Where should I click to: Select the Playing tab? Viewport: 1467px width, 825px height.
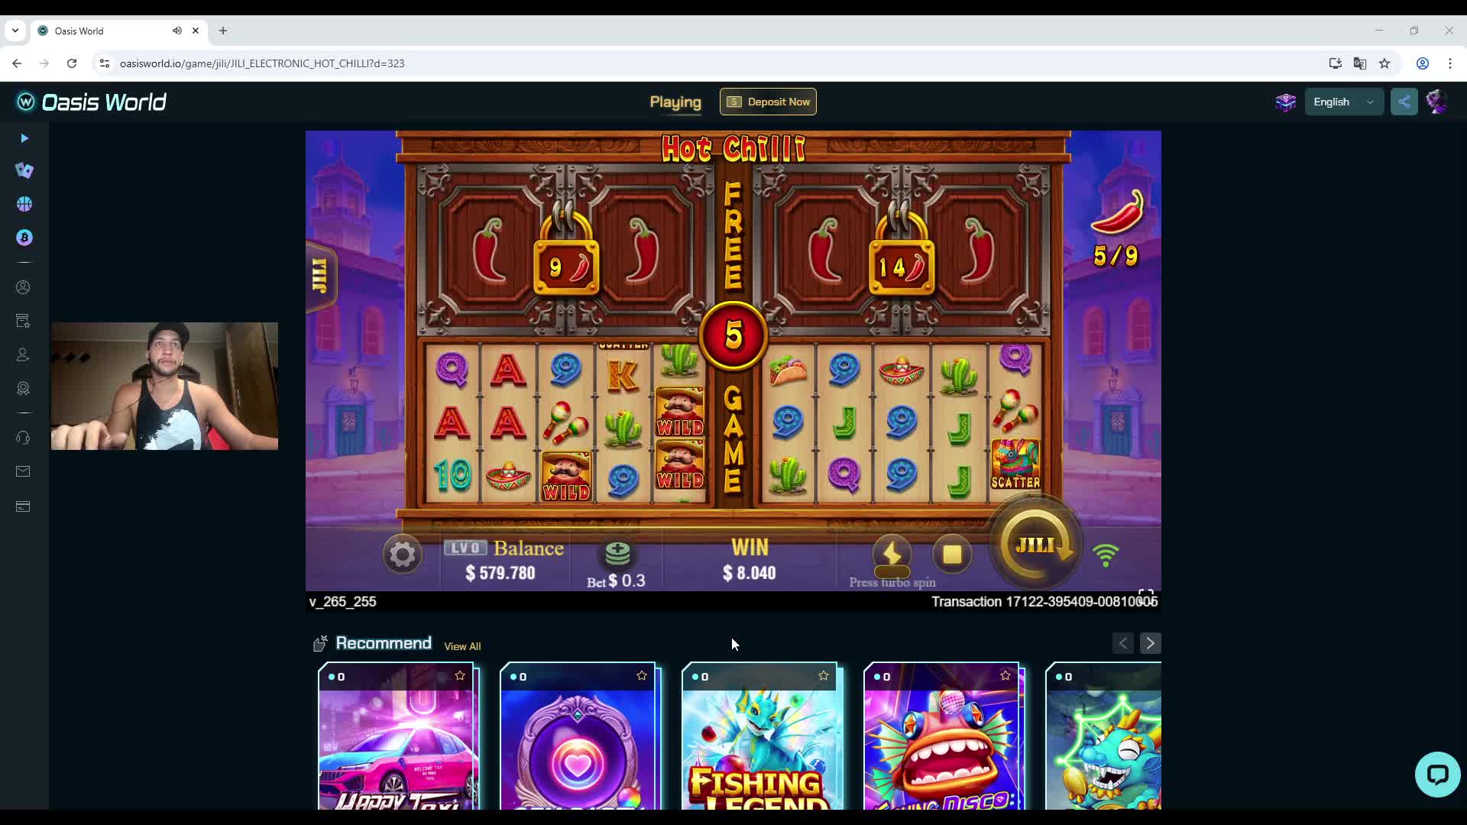(675, 102)
